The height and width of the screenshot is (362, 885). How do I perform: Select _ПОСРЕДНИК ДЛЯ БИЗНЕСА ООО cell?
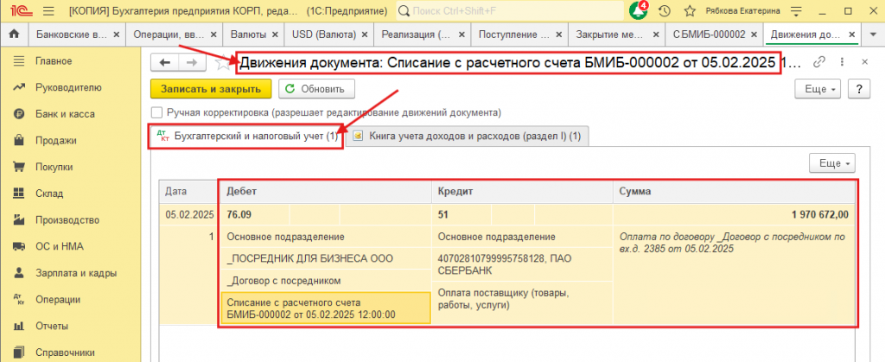coord(326,258)
